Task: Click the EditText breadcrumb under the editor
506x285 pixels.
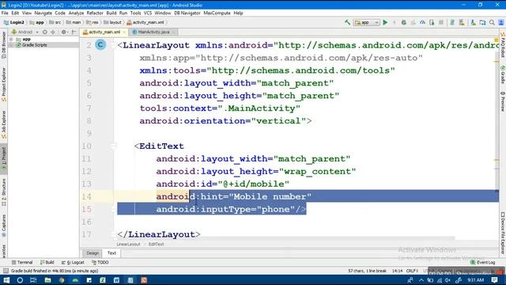Action: (157, 245)
